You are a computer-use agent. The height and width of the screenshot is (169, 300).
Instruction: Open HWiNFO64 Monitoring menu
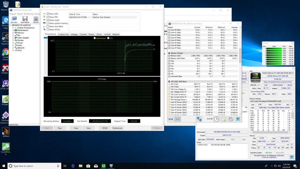[28, 14]
